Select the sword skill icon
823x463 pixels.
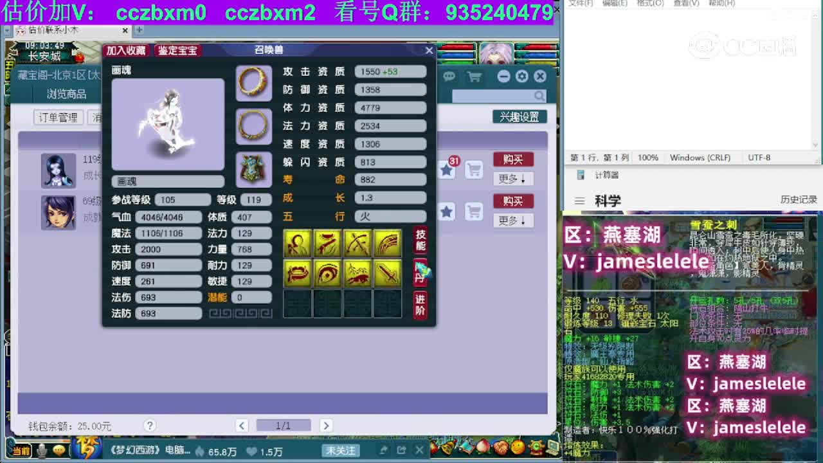click(x=387, y=273)
